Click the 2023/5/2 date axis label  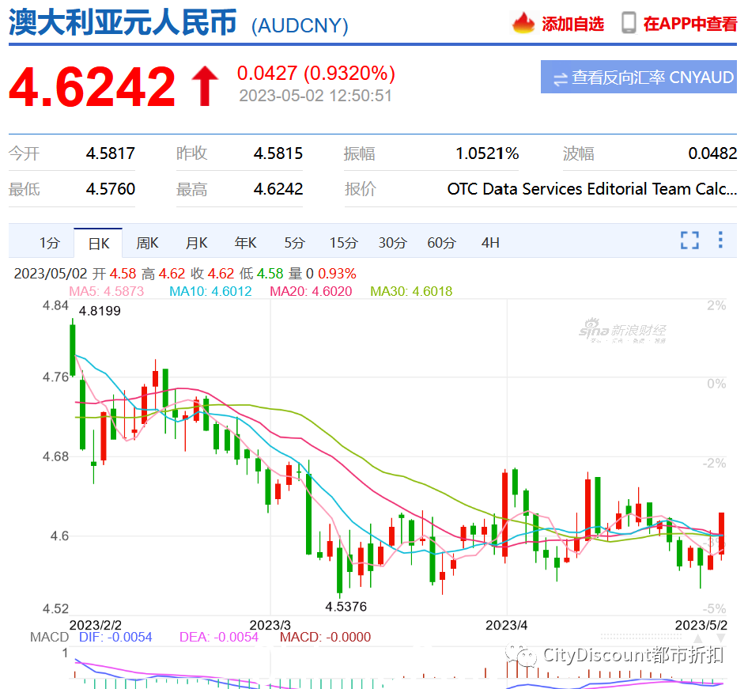[x=701, y=625]
